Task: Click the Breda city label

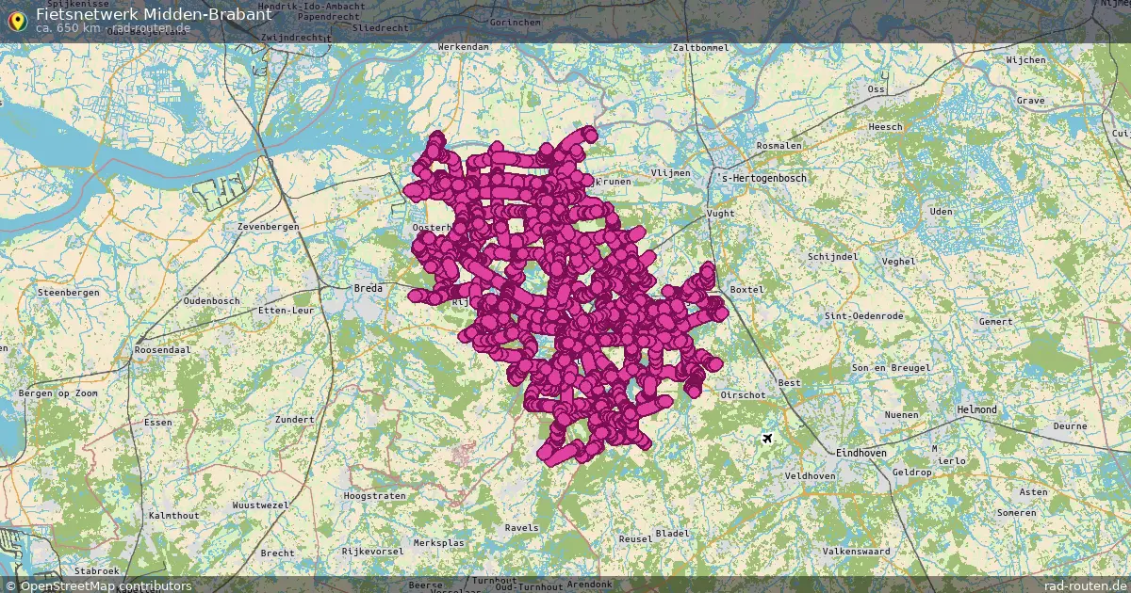Action: tap(368, 288)
